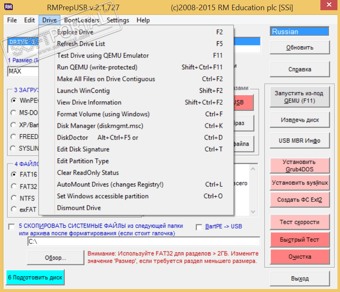Select the FREEDOS radio option
The height and width of the screenshot is (292, 340).
pyautogui.click(x=14, y=137)
